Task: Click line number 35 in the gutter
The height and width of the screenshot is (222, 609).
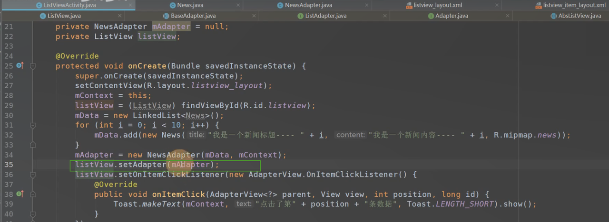Action: click(9, 165)
